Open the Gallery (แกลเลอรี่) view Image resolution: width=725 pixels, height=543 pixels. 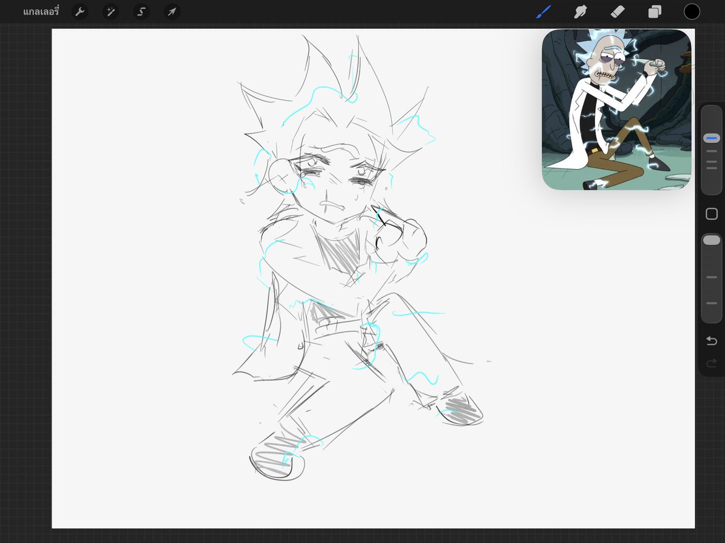(41, 11)
